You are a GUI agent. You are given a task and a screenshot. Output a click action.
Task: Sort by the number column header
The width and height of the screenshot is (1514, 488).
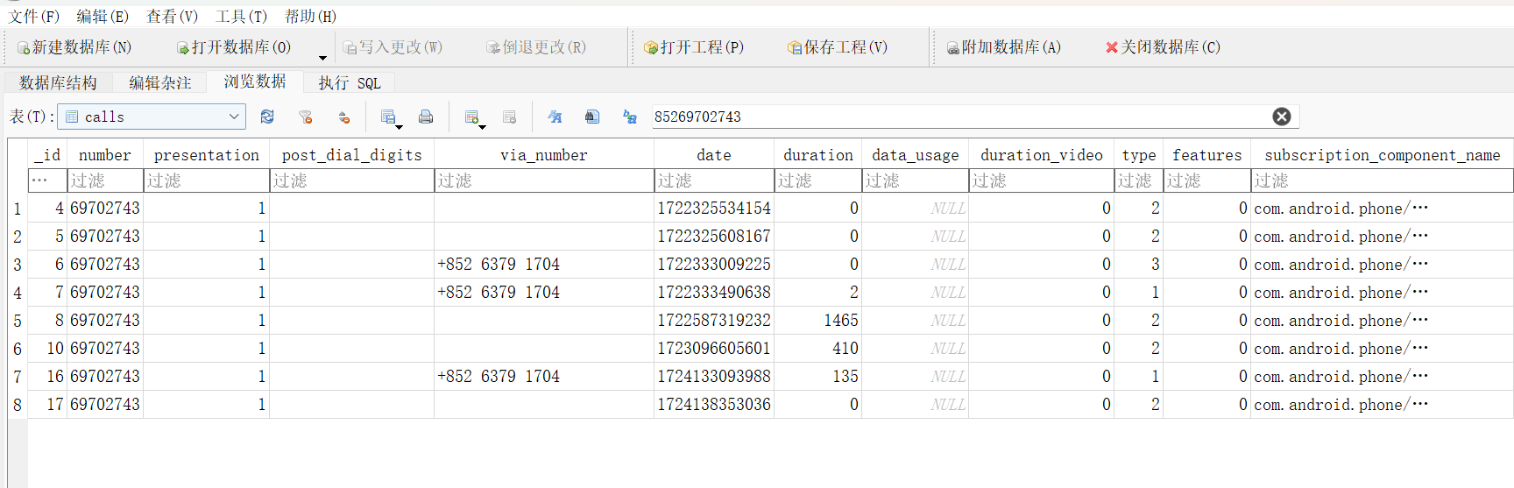point(105,155)
